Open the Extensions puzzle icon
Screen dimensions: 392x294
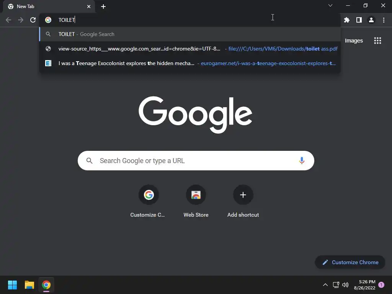pyautogui.click(x=347, y=20)
